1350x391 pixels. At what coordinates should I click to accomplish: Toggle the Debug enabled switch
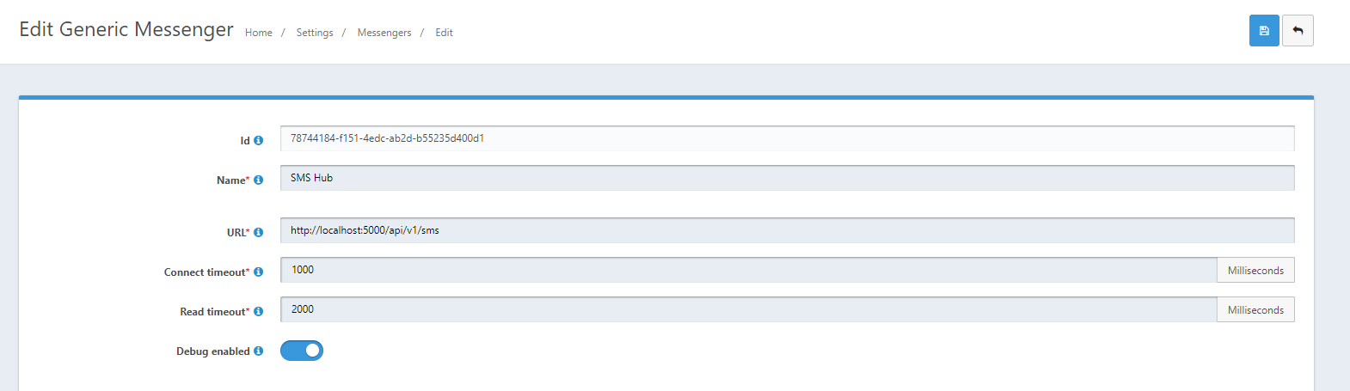302,351
